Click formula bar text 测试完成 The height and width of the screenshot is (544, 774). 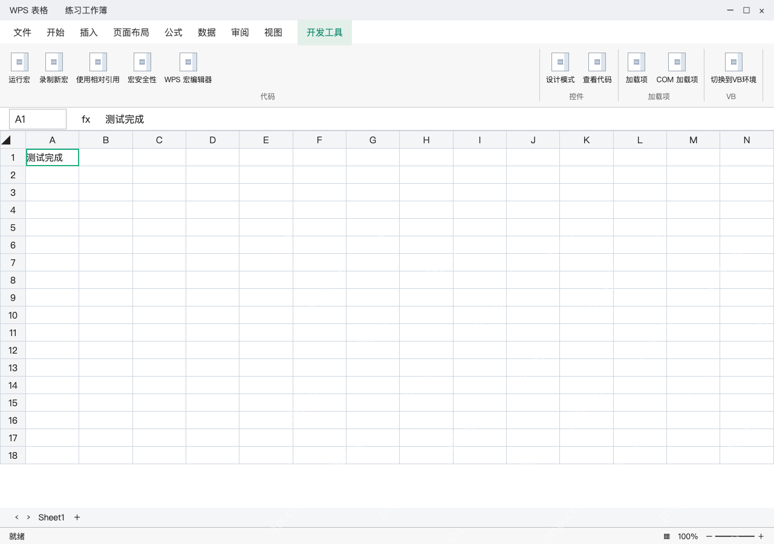tap(125, 119)
